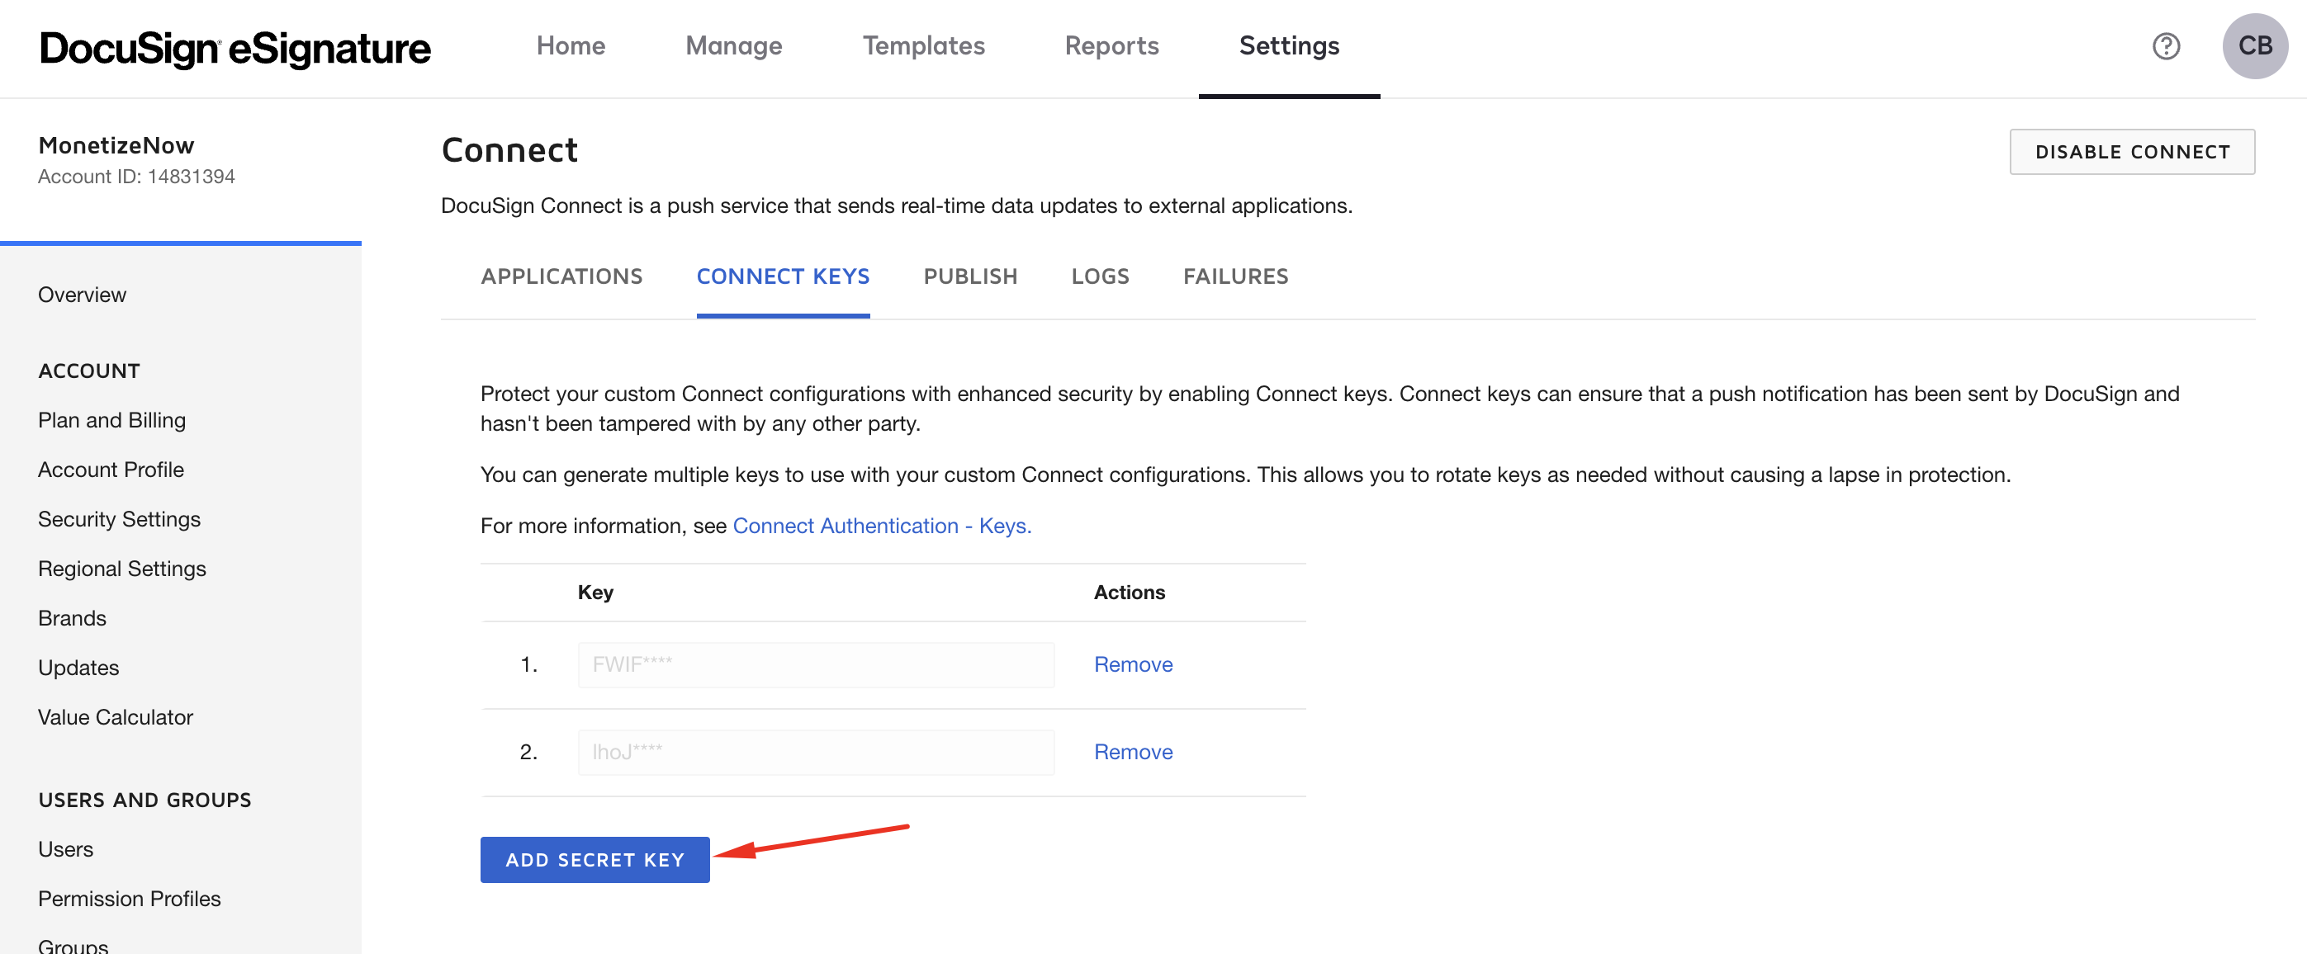The image size is (2307, 954).
Task: Click the FWIF**** key field
Action: (816, 665)
